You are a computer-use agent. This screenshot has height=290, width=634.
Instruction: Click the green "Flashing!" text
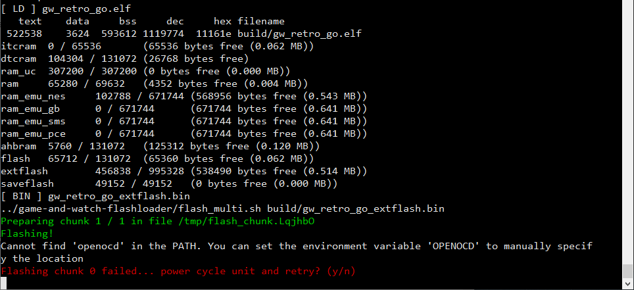point(27,234)
